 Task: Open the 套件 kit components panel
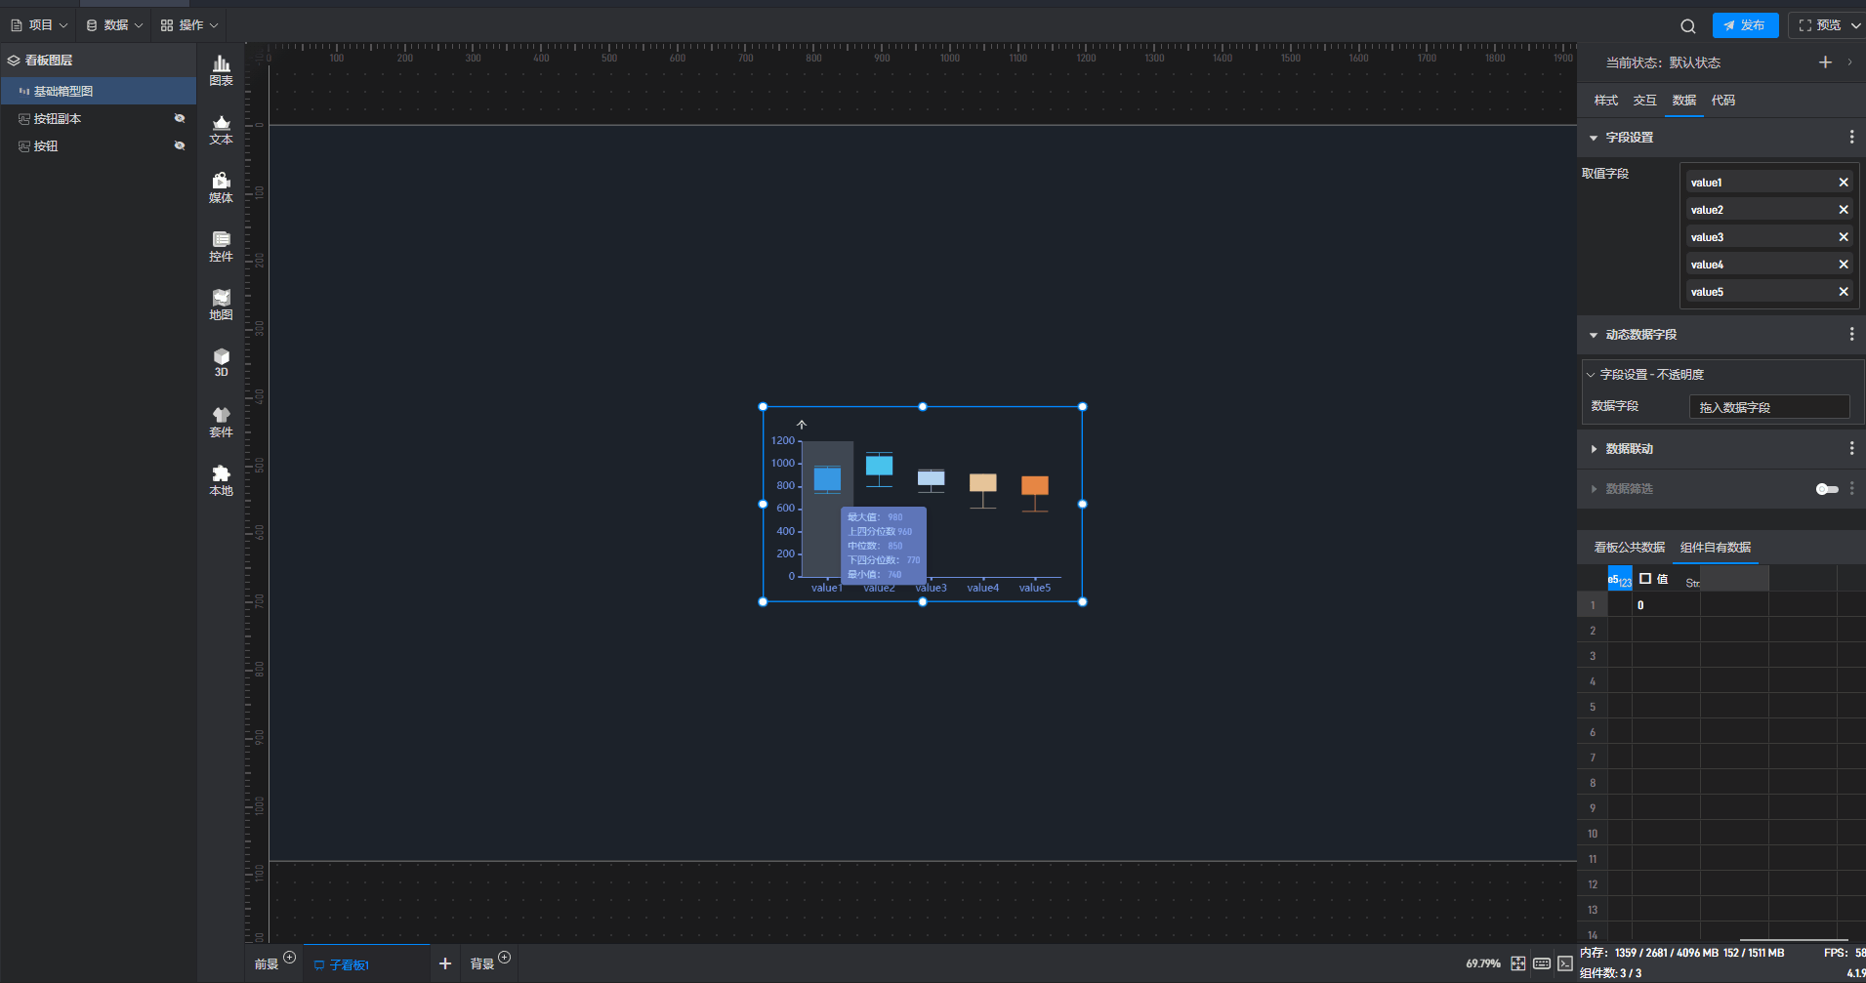pos(222,422)
